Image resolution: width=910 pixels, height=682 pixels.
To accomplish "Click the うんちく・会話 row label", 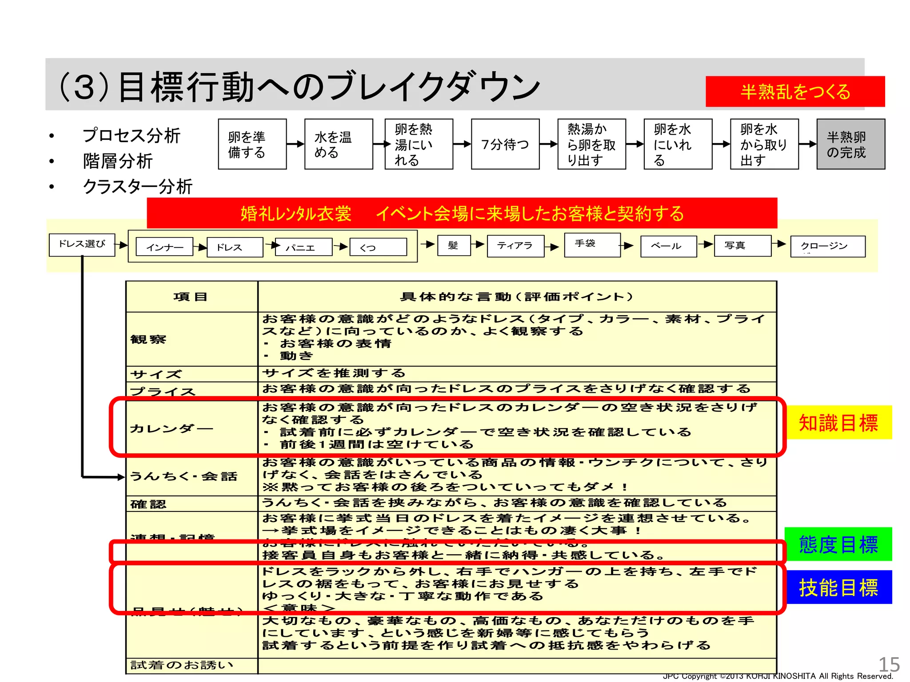I will click(x=184, y=476).
